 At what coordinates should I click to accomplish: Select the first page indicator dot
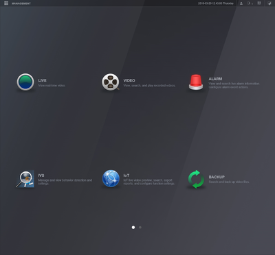133,228
